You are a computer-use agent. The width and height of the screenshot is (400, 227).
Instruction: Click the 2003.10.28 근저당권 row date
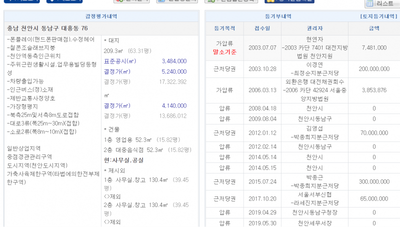(x=262, y=68)
